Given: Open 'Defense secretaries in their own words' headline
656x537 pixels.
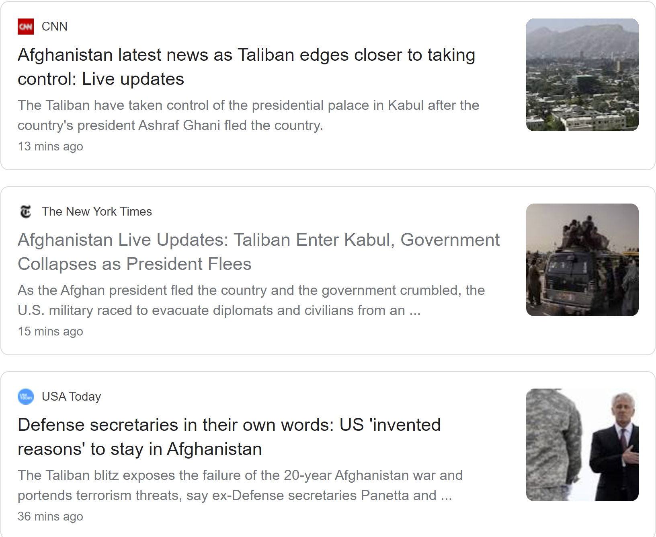Looking at the screenshot, I should [x=229, y=437].
